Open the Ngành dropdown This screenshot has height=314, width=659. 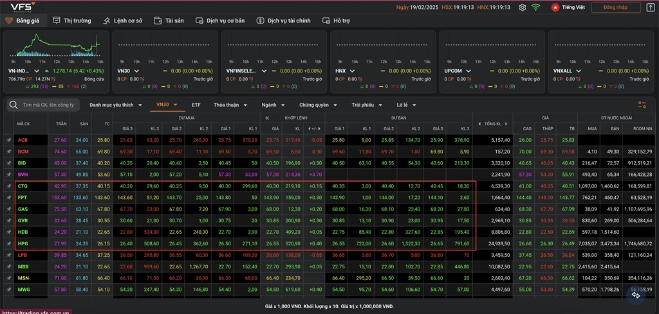coord(273,105)
